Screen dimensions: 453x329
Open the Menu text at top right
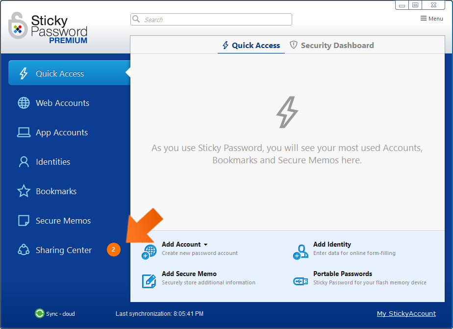[436, 19]
